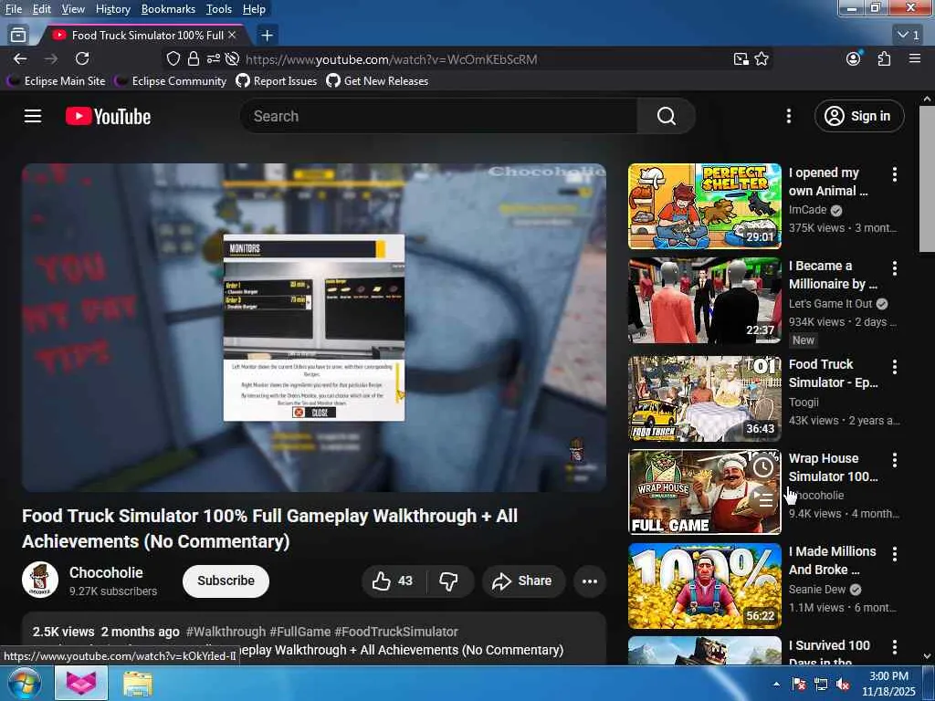Open the Chocoholie channel avatar

[40, 580]
